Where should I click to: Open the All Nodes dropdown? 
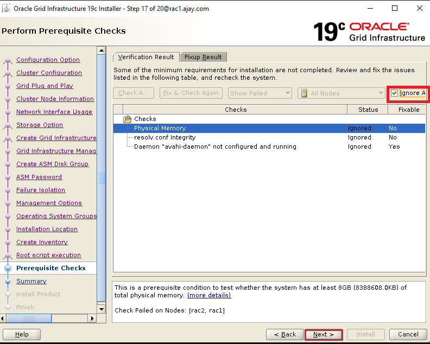click(342, 93)
